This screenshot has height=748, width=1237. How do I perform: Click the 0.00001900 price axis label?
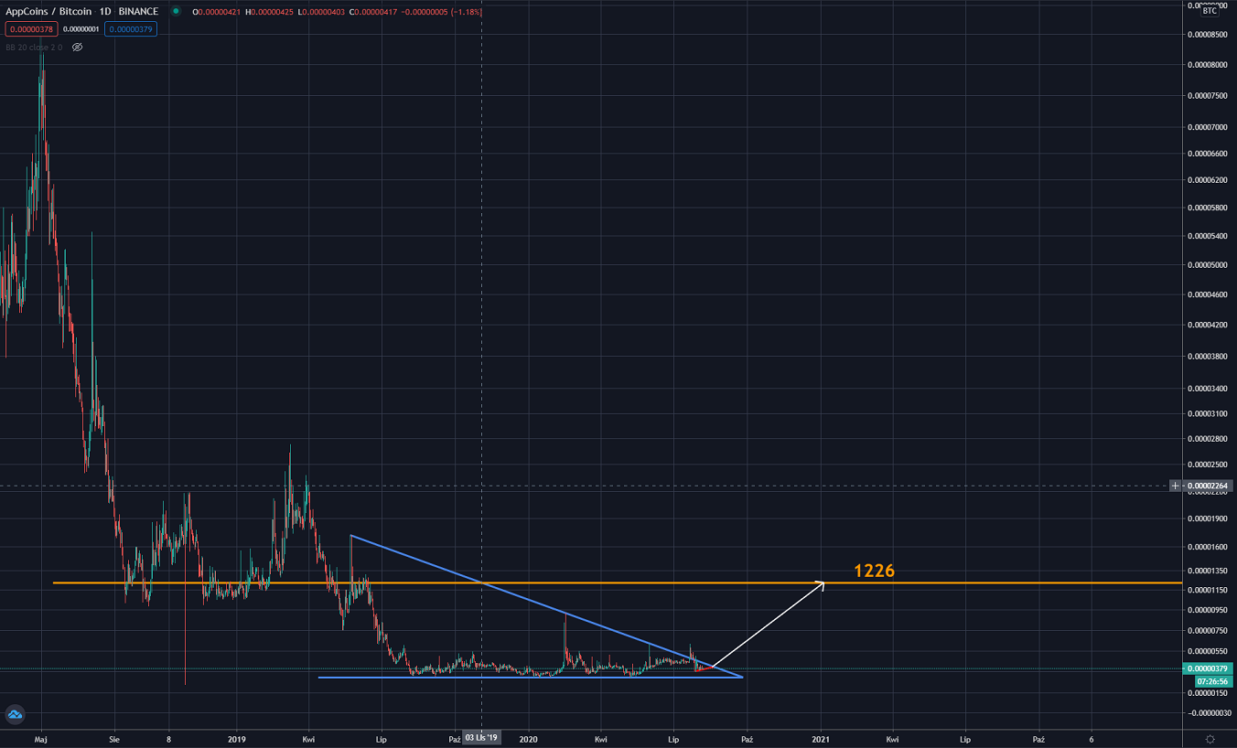(1207, 518)
